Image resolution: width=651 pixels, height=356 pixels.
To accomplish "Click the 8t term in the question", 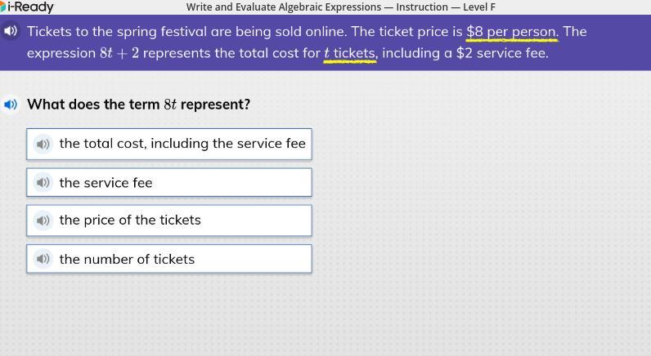I will (170, 105).
